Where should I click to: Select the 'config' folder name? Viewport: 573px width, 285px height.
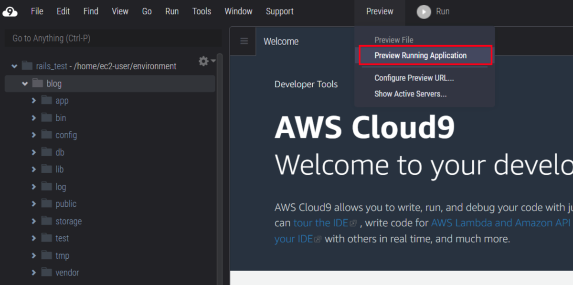[66, 135]
